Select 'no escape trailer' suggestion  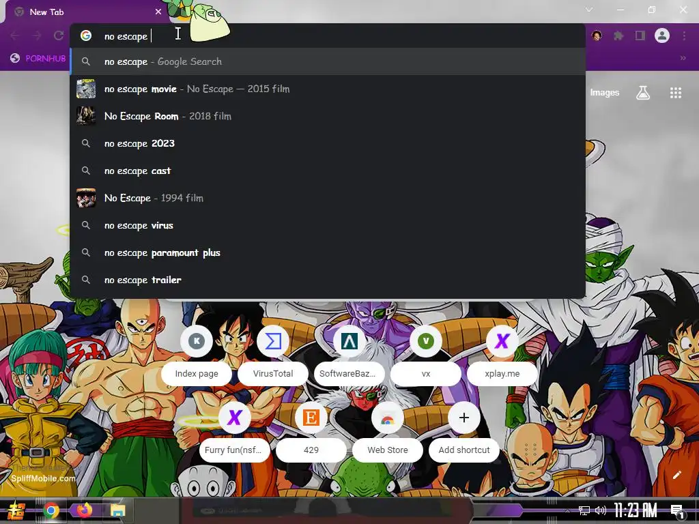328,280
